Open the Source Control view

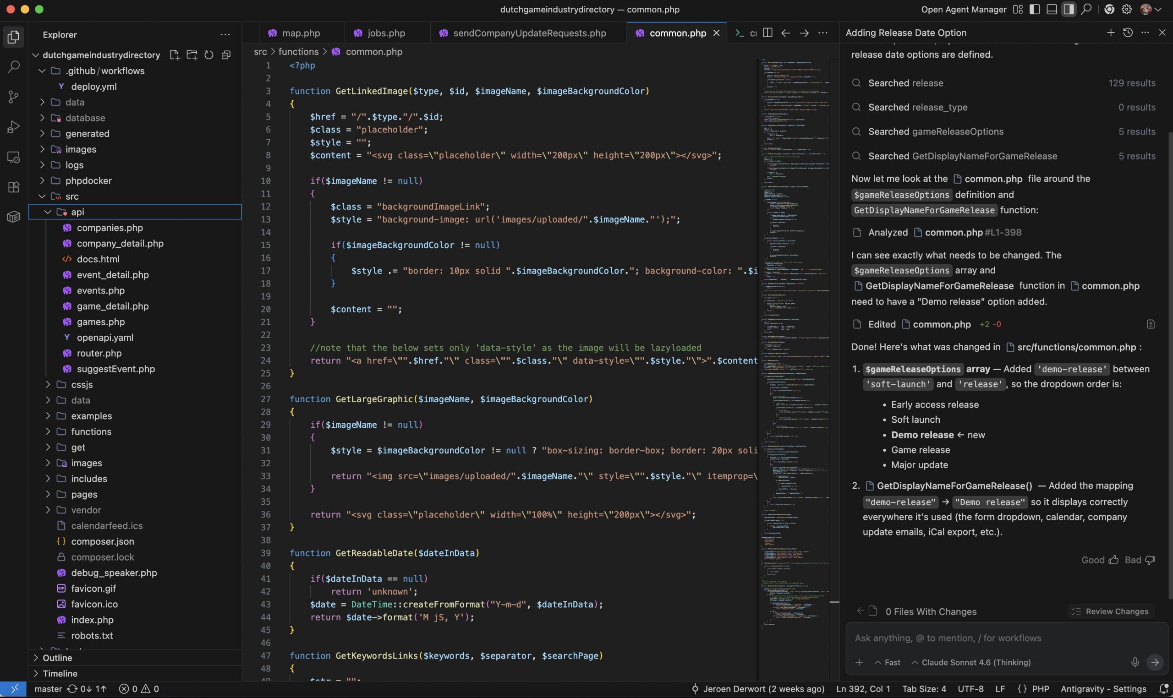(x=14, y=97)
